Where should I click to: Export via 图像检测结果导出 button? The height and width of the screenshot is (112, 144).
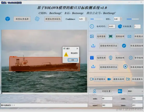point(109,46)
